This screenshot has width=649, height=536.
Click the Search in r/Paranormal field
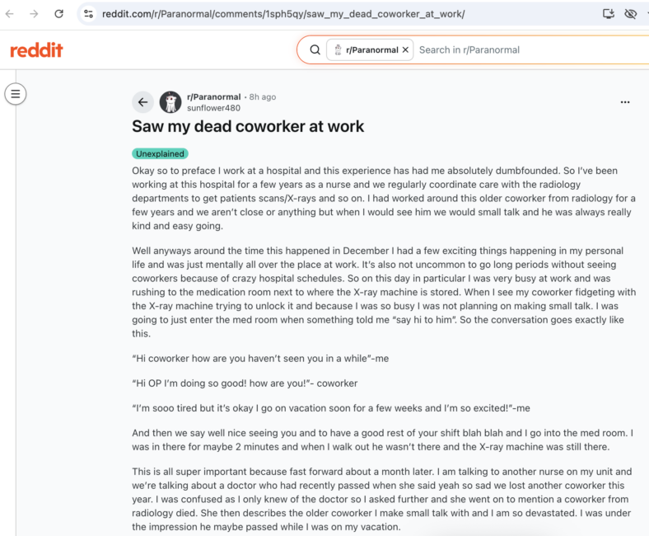point(532,50)
